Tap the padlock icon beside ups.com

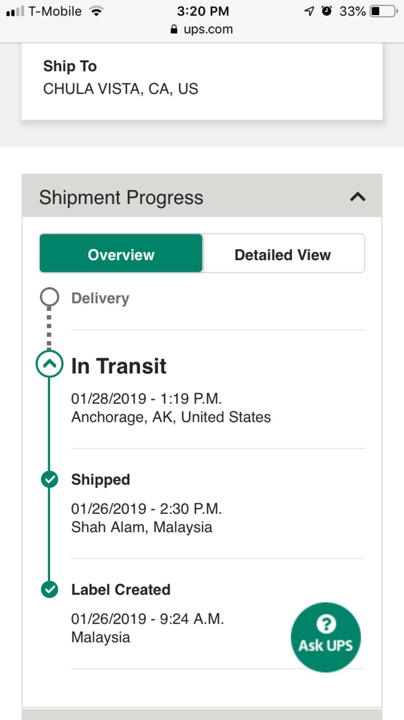click(174, 29)
